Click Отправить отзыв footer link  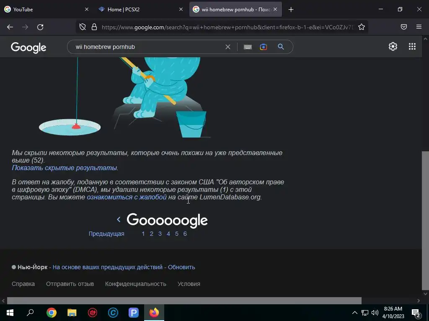pyautogui.click(x=70, y=284)
